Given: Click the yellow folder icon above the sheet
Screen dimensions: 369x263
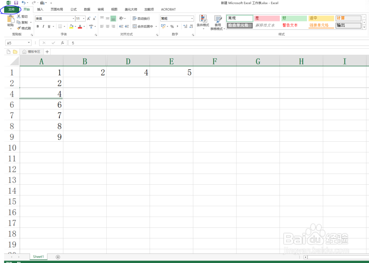Looking at the screenshot, I should pyautogui.click(x=15, y=52).
